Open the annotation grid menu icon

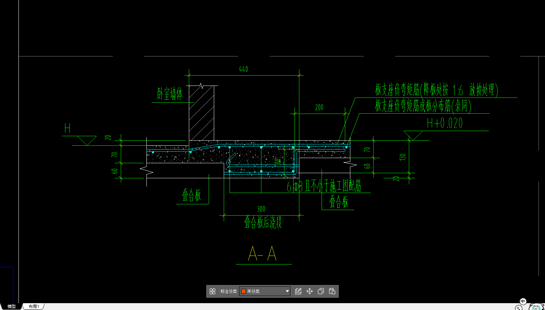[x=212, y=291]
